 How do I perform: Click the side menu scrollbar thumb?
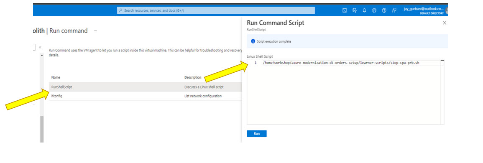[42, 130]
